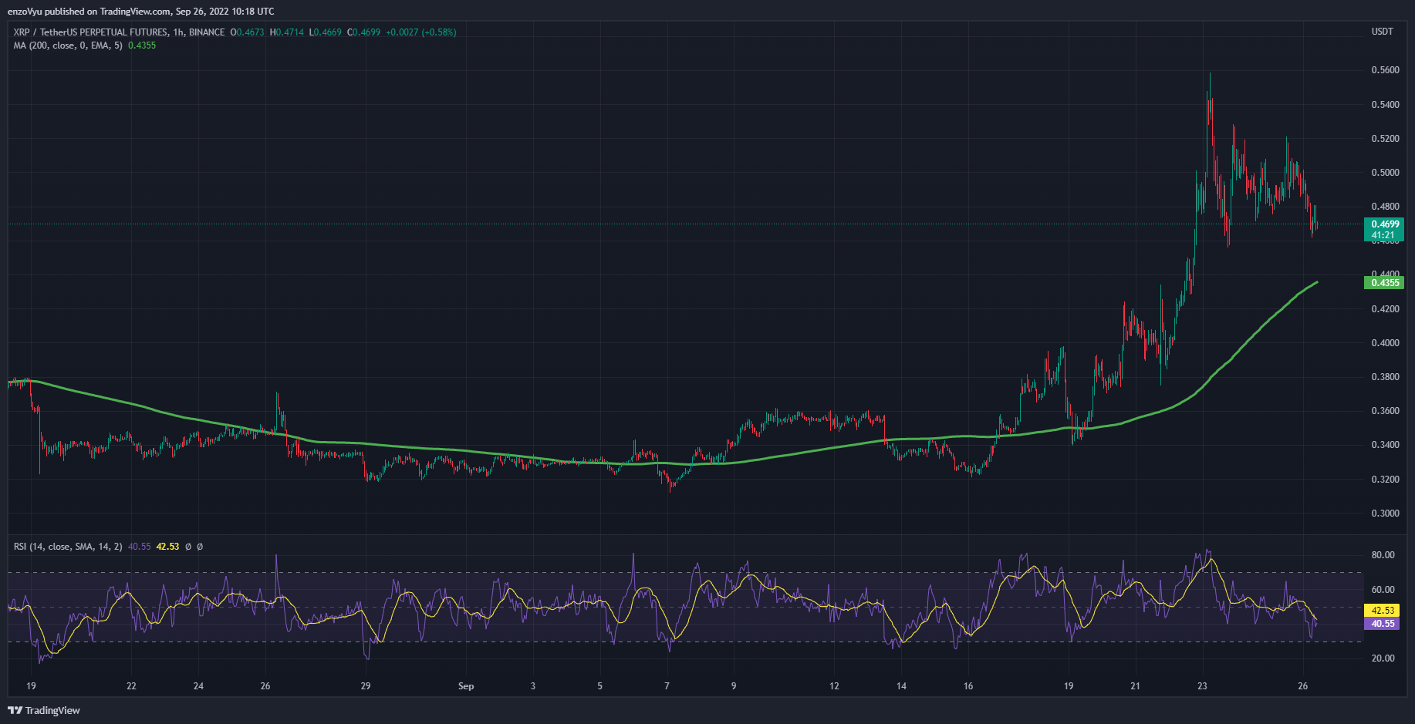Click the TradingView logo at bottom left
This screenshot has width=1415, height=724.
click(x=44, y=710)
